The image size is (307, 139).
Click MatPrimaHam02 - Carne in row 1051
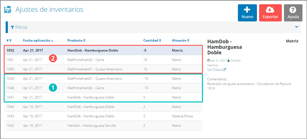(x=86, y=60)
